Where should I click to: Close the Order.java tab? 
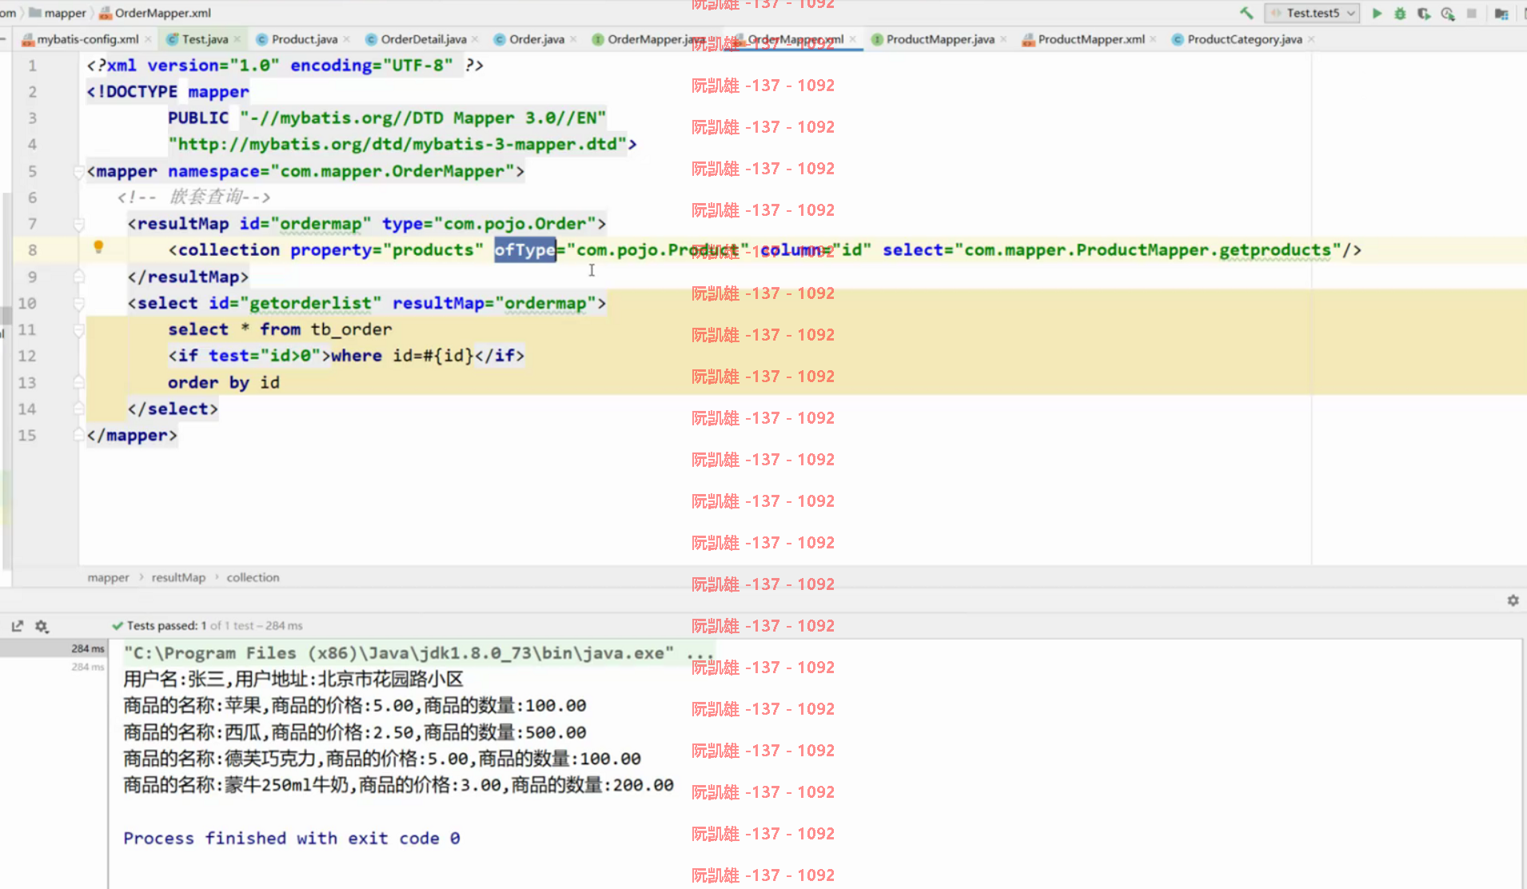point(573,39)
